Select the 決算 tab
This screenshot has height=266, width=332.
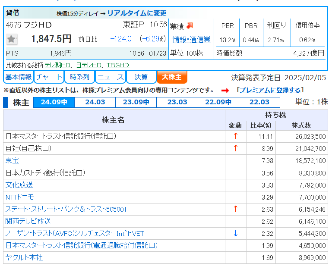141,77
